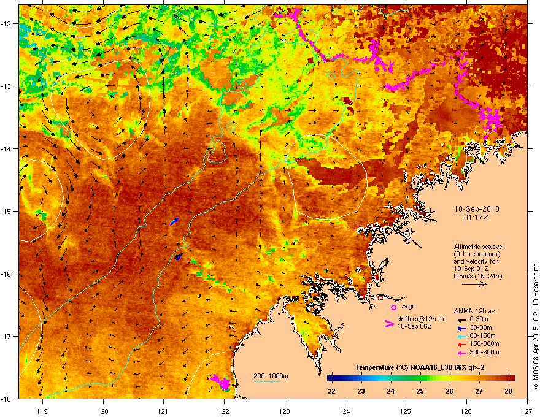Click the 30-80m depth label
Image resolution: width=540 pixels, height=417 pixels.
click(x=480, y=328)
